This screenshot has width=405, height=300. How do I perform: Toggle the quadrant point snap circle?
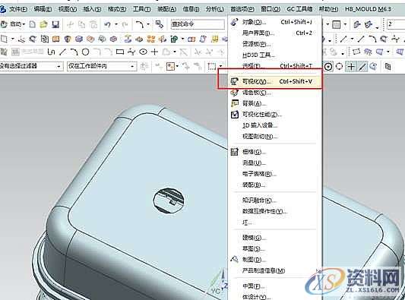click(339, 67)
